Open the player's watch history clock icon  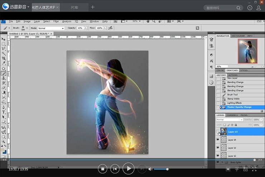click(250, 8)
